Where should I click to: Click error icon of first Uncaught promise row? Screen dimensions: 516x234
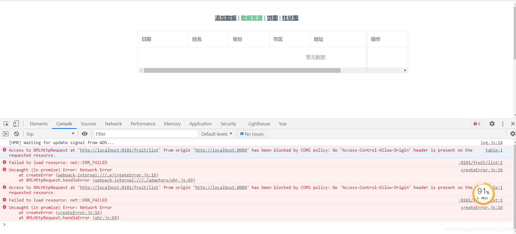click(4, 169)
